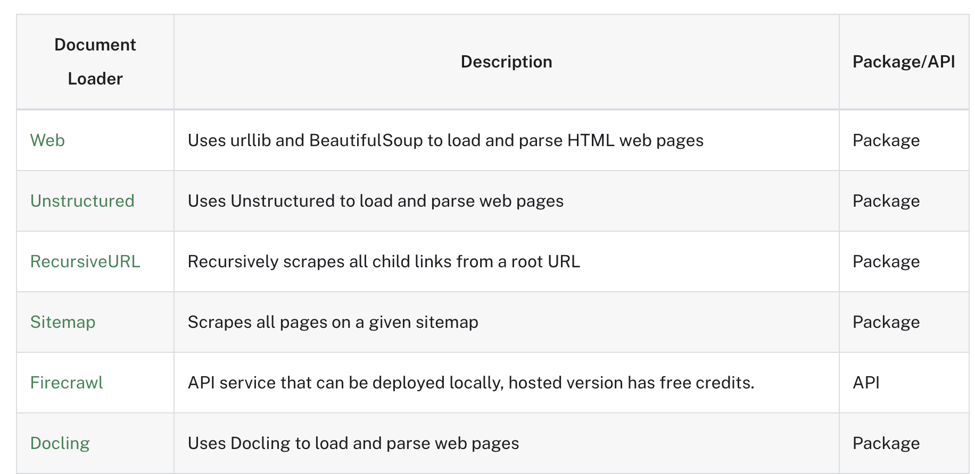The height and width of the screenshot is (474, 975).
Task: Follow the RecursiveURL loader link
Action: pos(85,261)
